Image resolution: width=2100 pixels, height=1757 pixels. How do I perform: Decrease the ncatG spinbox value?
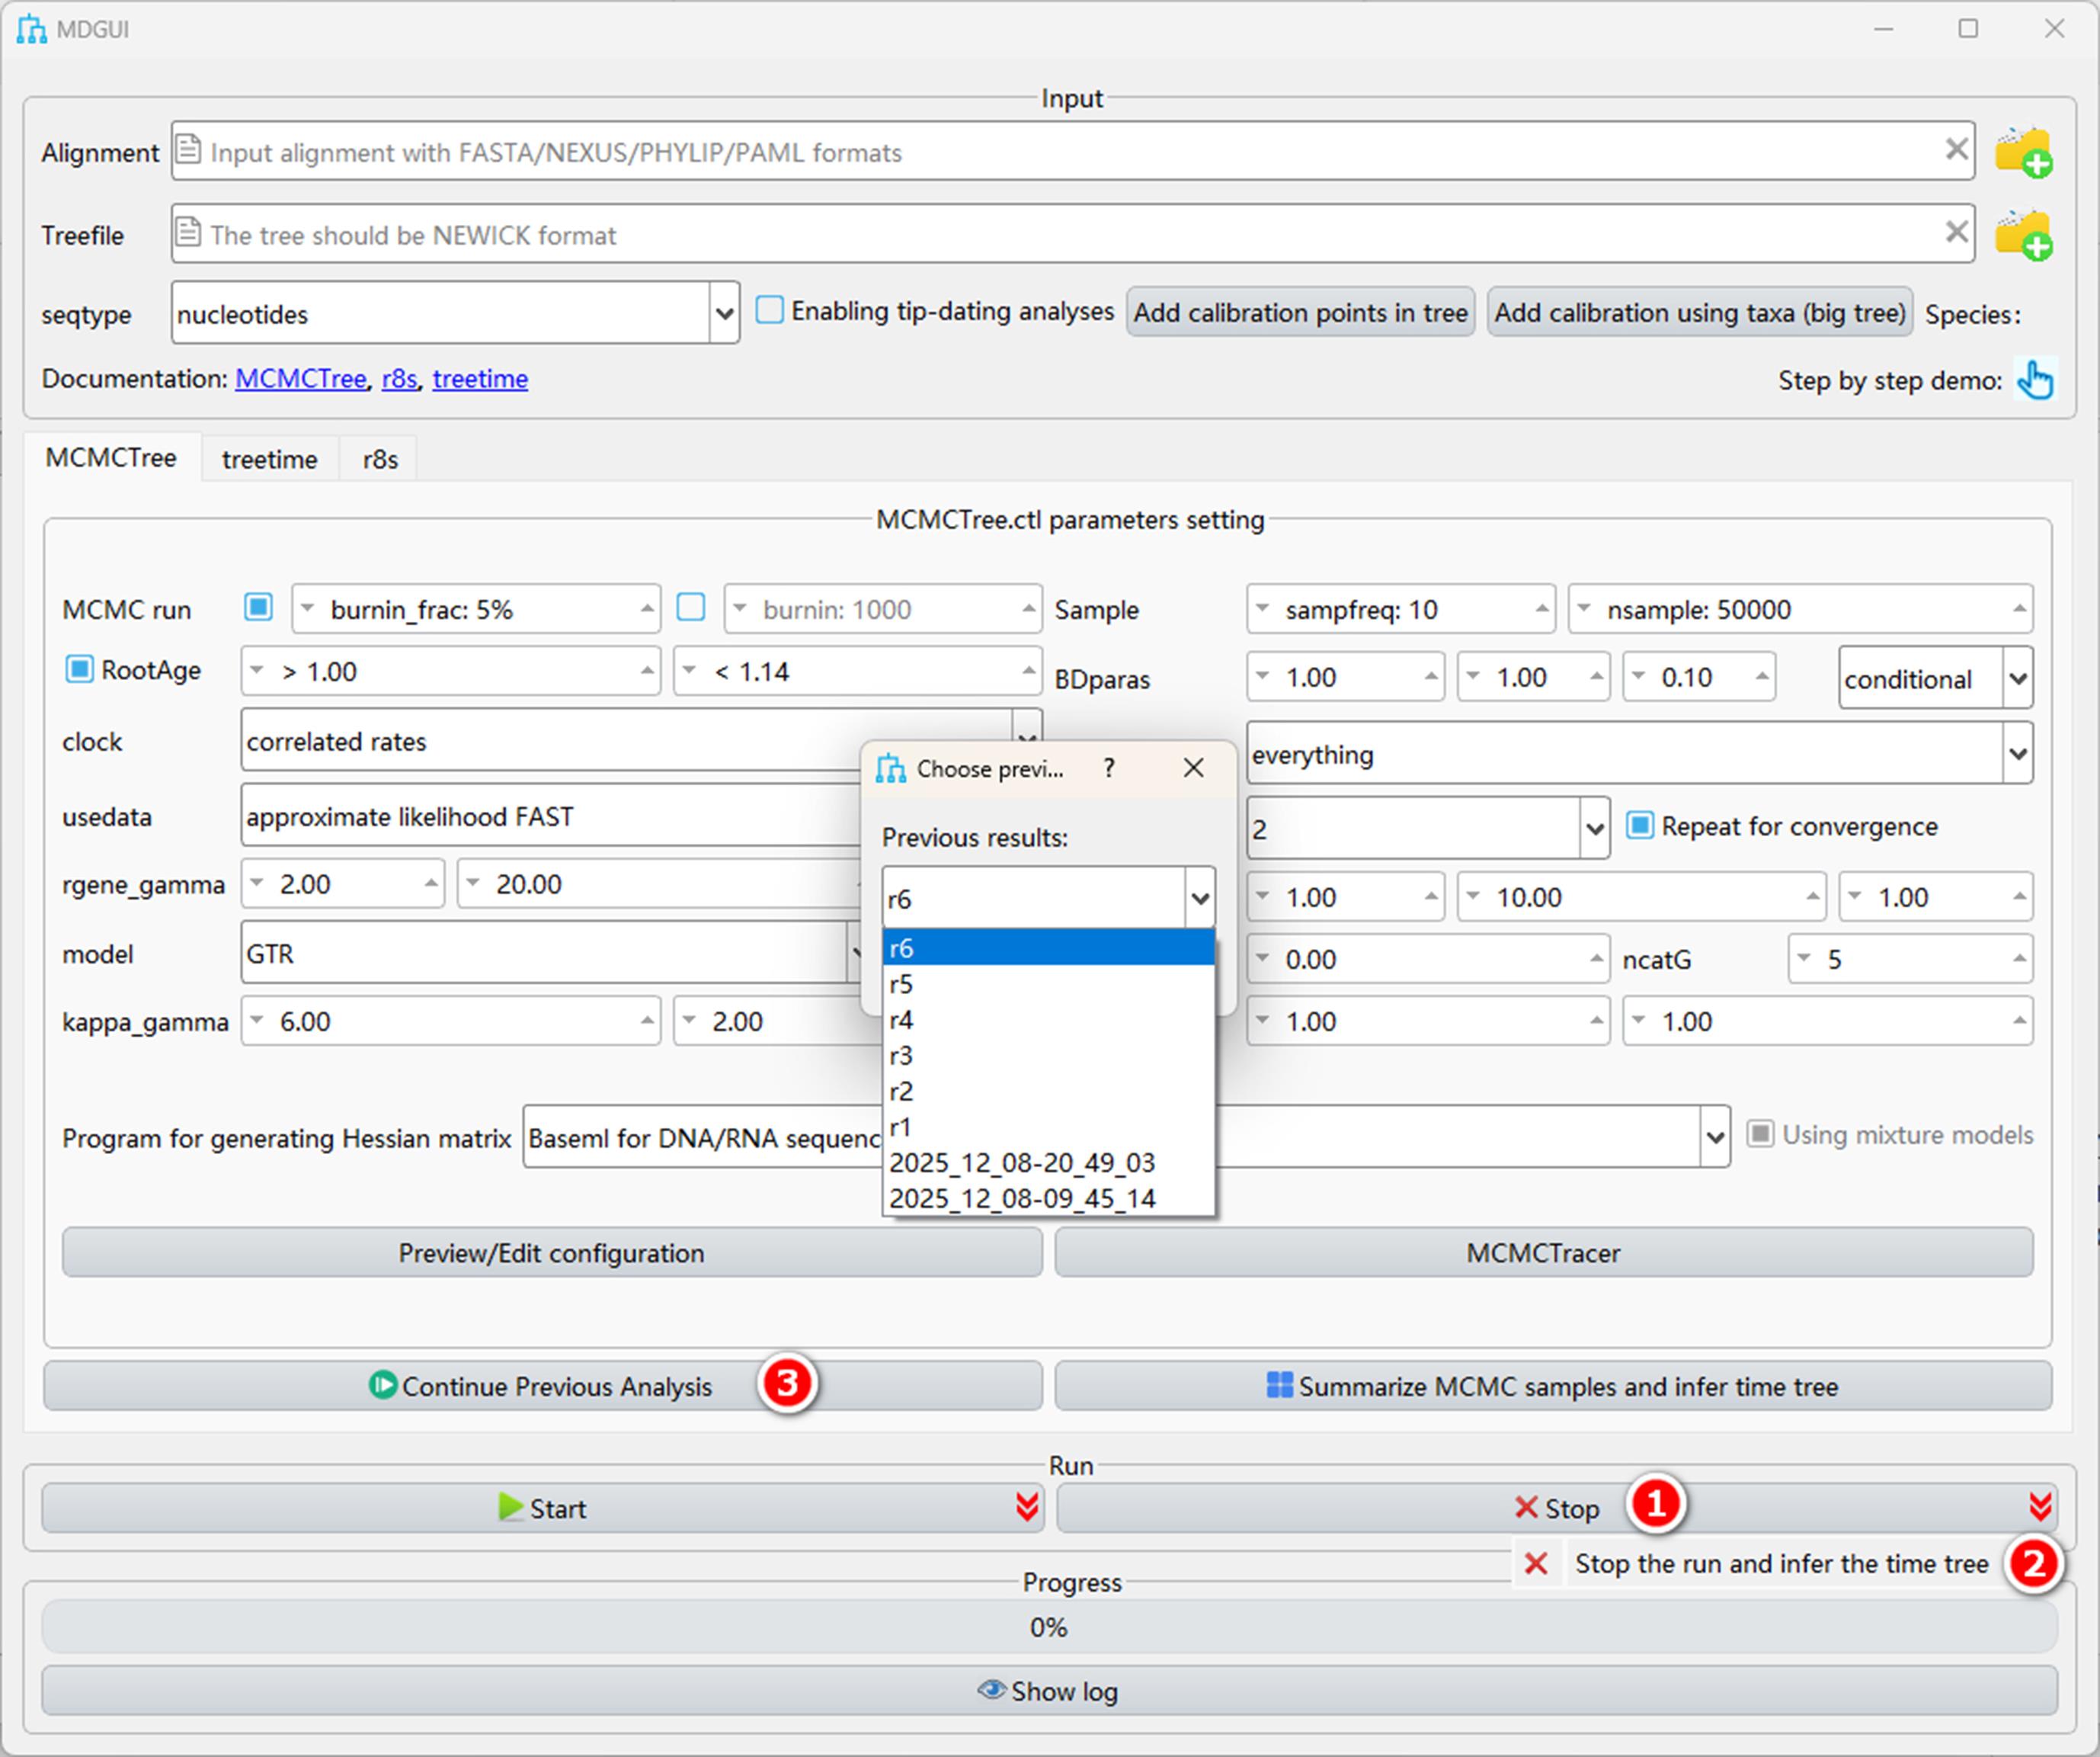(1803, 959)
